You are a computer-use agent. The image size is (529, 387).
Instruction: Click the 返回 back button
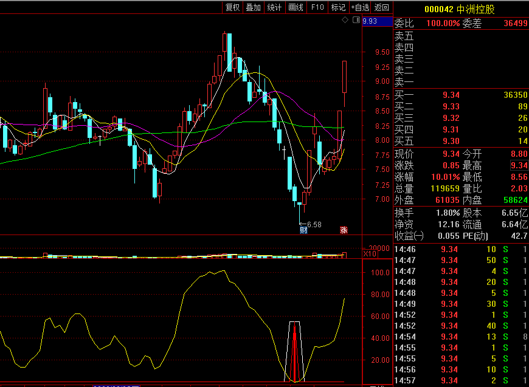point(382,7)
